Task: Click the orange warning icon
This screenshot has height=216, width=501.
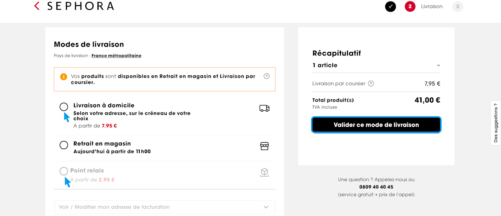Action: pos(64,77)
